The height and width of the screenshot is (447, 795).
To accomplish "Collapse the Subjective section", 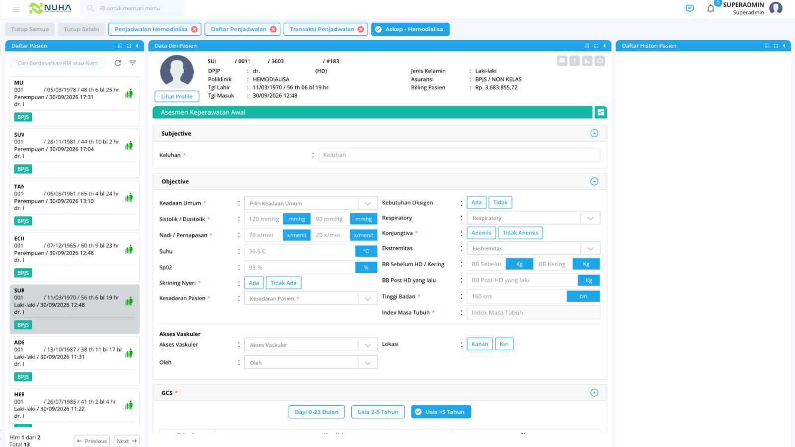I will click(x=594, y=133).
